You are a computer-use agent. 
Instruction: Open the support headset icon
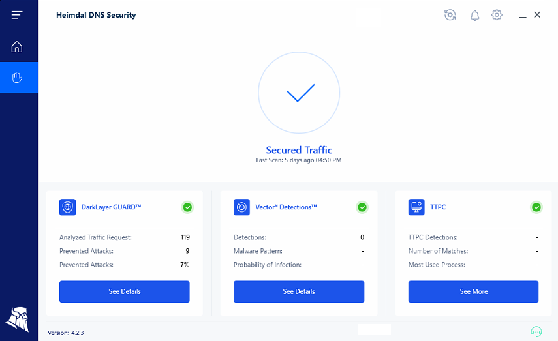tap(536, 331)
